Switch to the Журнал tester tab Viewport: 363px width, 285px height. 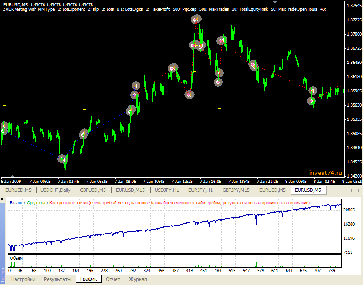(x=138, y=279)
